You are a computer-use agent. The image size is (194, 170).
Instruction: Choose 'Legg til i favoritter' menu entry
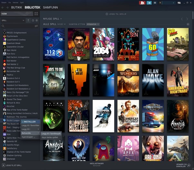pos(30,125)
